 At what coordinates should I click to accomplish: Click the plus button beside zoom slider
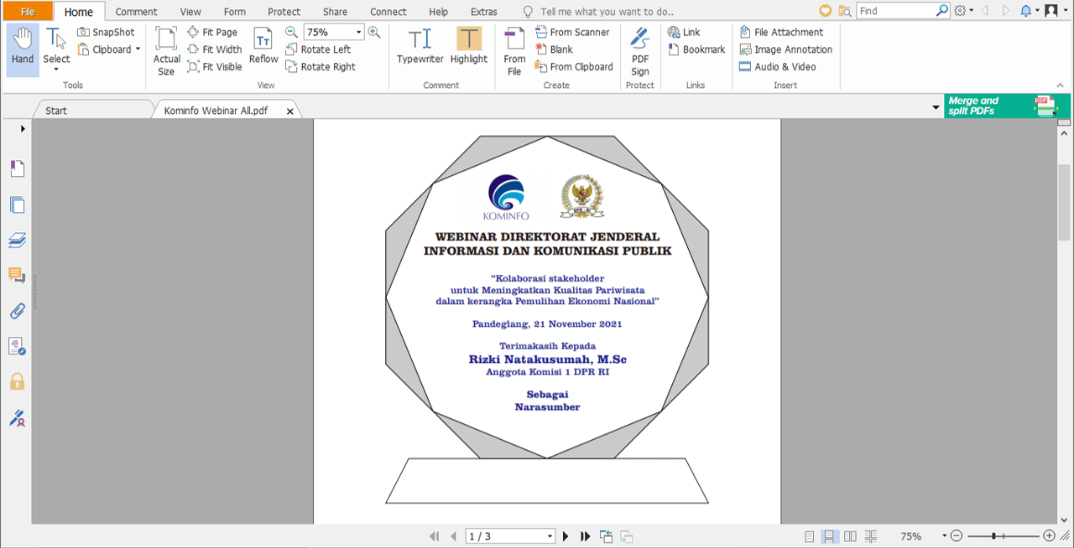(1049, 536)
